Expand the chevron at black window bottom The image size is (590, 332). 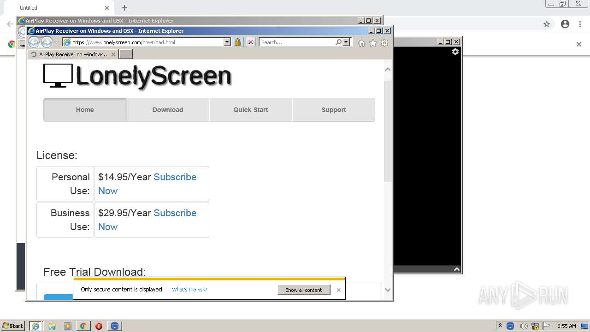(x=457, y=269)
